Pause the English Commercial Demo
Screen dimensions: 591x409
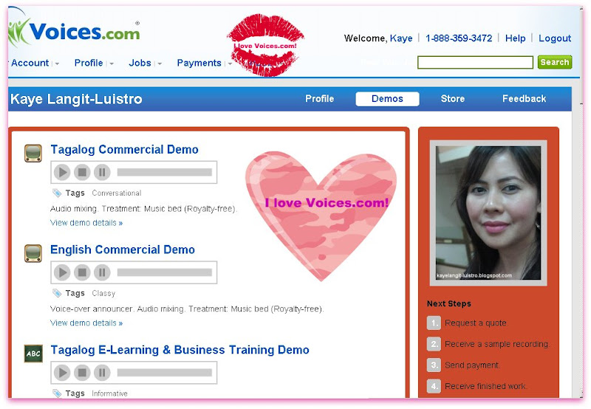point(102,272)
